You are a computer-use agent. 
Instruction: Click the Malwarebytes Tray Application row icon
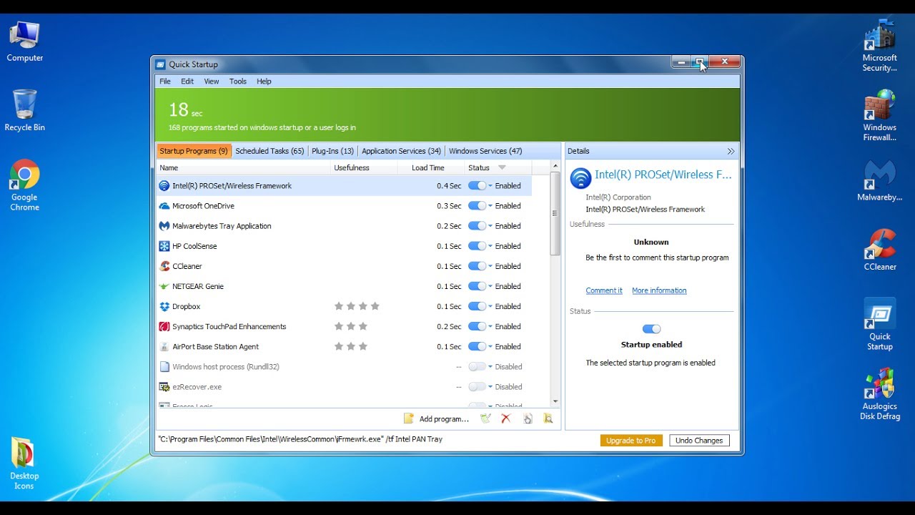164,226
